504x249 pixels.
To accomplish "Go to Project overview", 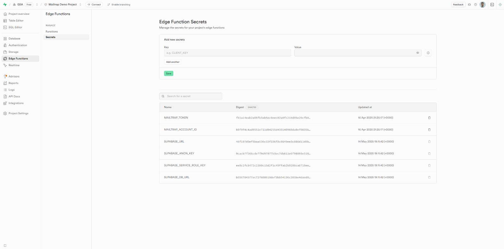I will pos(19,14).
